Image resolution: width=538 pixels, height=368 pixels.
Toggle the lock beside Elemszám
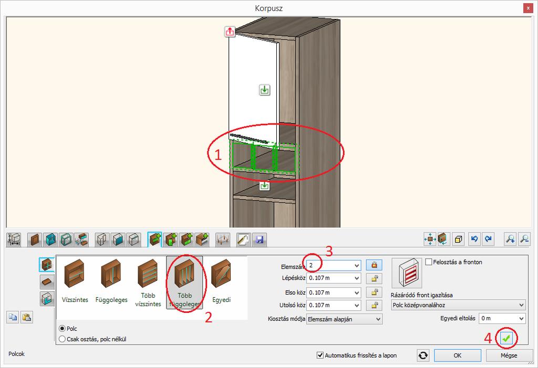374,265
